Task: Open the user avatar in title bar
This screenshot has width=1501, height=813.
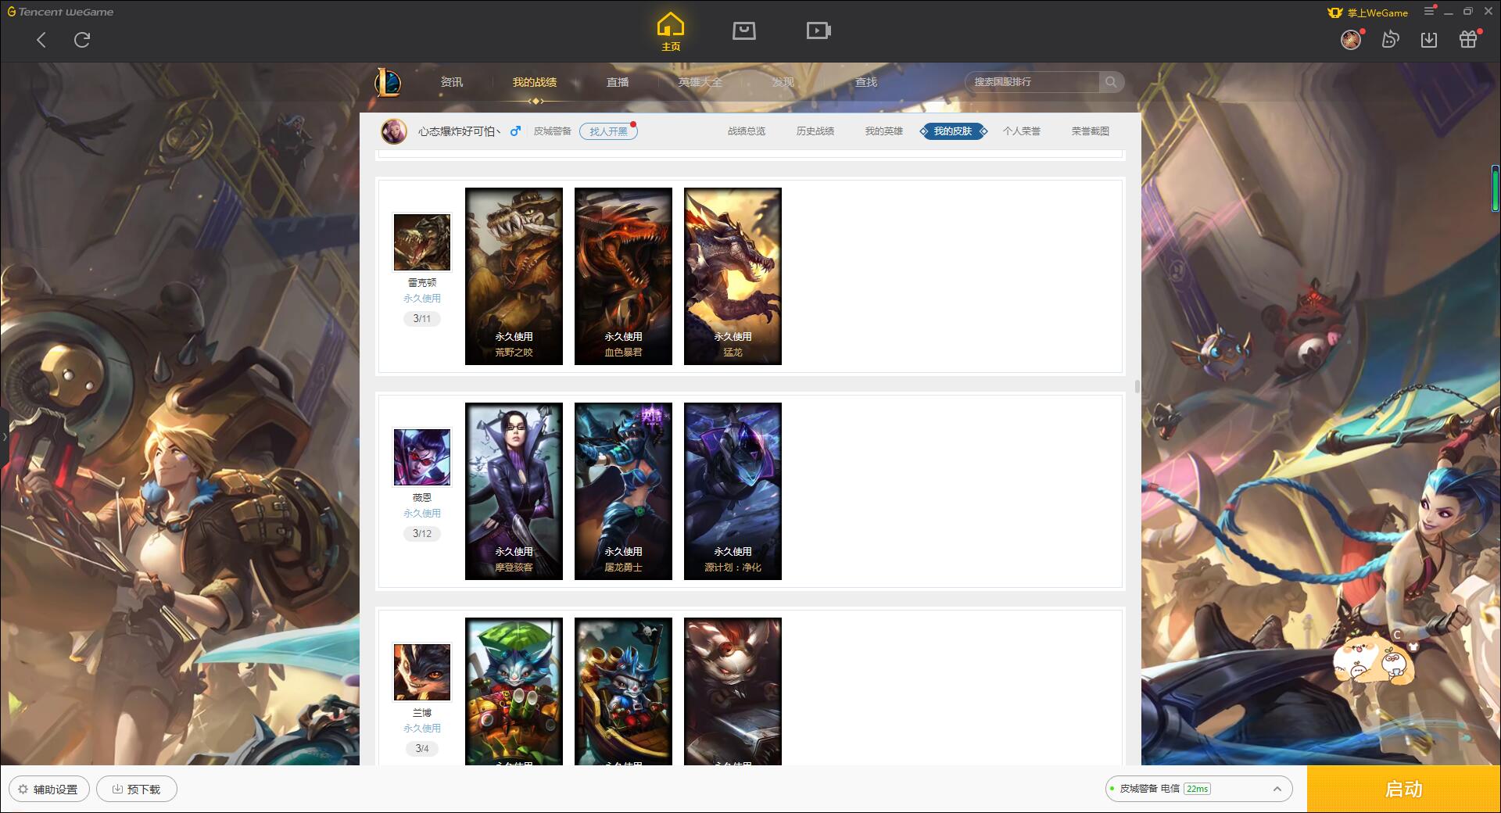Action: (1351, 39)
